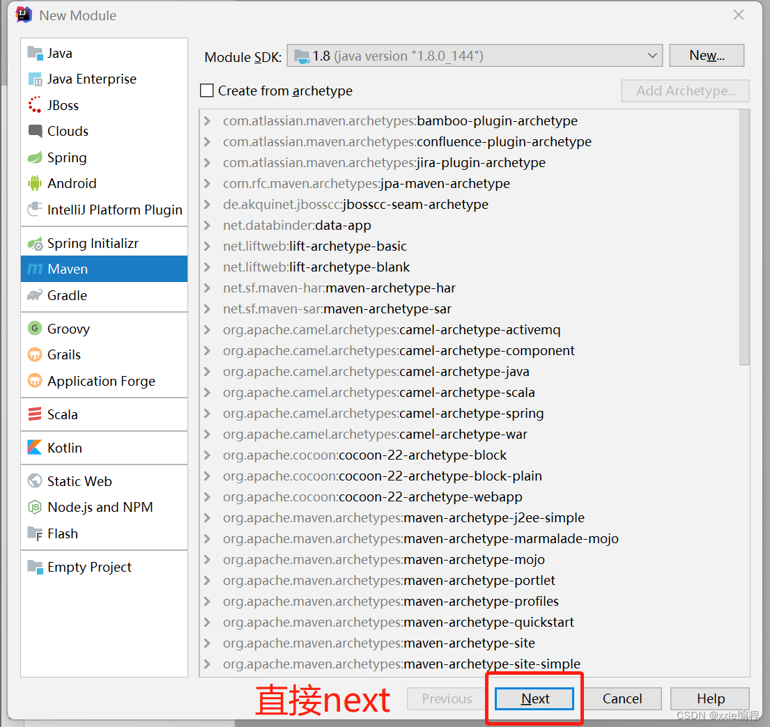Expand jira-plugin-archetype entry
770x727 pixels.
click(x=207, y=162)
